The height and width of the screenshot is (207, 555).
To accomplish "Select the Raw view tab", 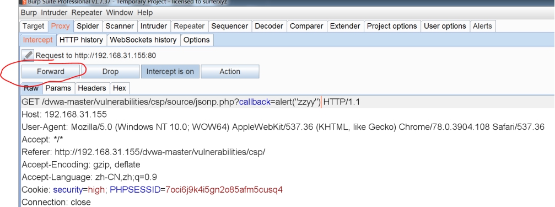I will pyautogui.click(x=31, y=88).
